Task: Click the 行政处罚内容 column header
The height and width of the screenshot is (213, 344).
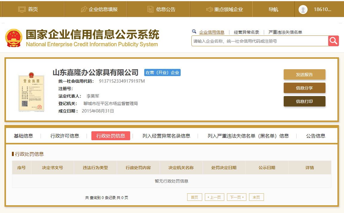Action: 138,168
